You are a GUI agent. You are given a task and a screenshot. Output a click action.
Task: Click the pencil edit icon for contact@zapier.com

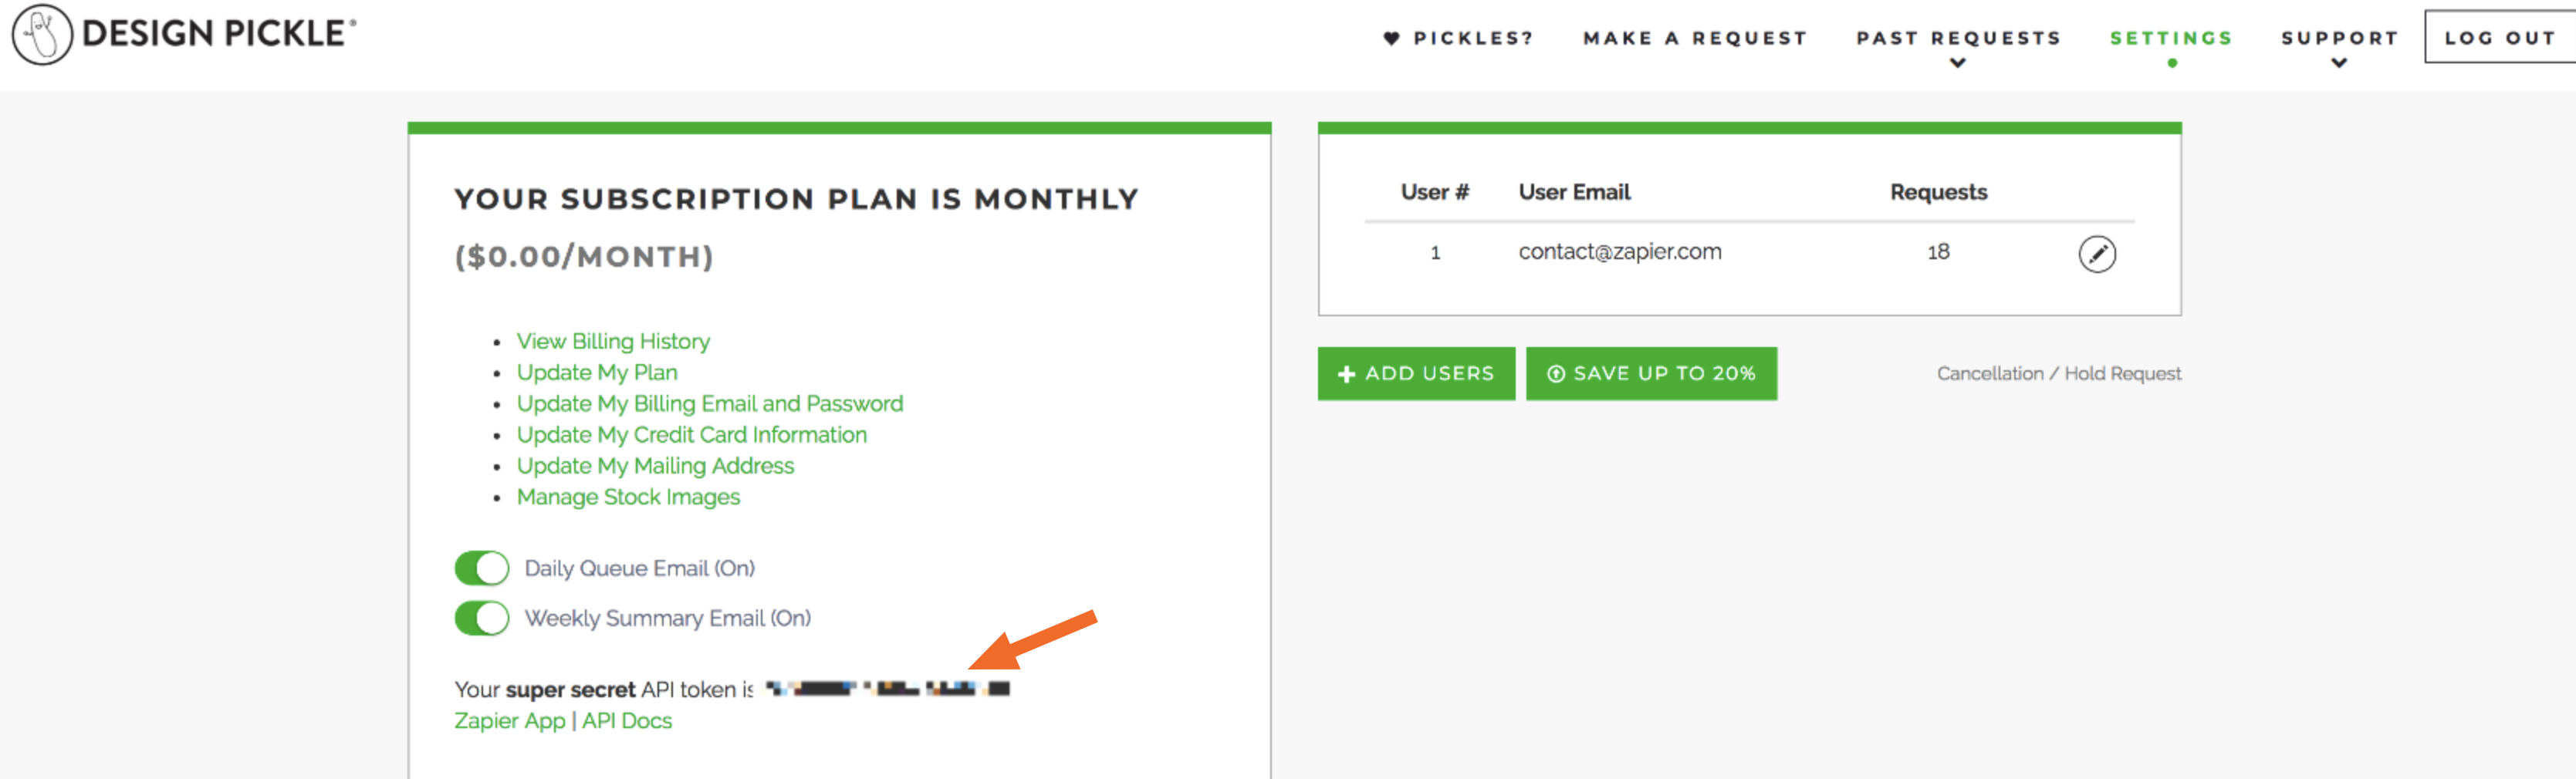[x=2096, y=254]
